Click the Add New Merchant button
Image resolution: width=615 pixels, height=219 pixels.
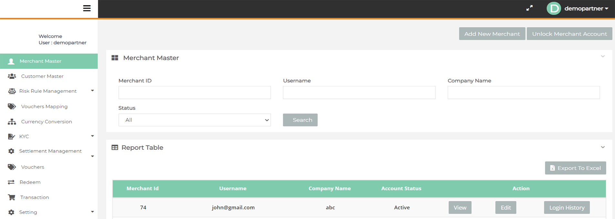pos(492,34)
